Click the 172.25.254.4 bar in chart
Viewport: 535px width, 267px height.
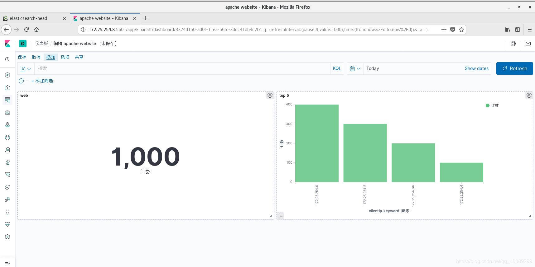461,172
